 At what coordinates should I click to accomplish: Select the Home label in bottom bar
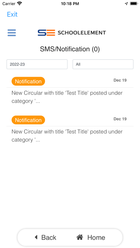96,237
